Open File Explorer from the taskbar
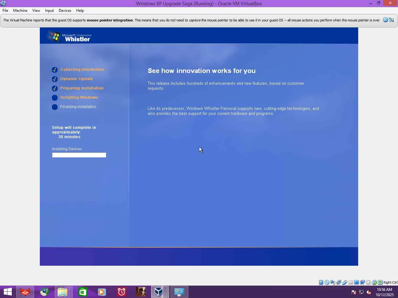This screenshot has height=298, width=398. [63, 292]
